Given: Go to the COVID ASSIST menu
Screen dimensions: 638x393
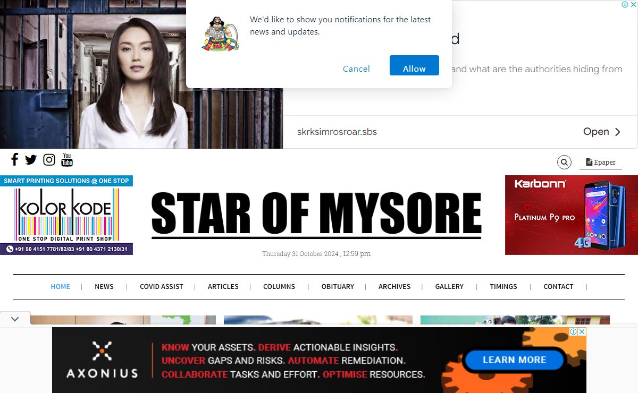Looking at the screenshot, I should pos(161,286).
